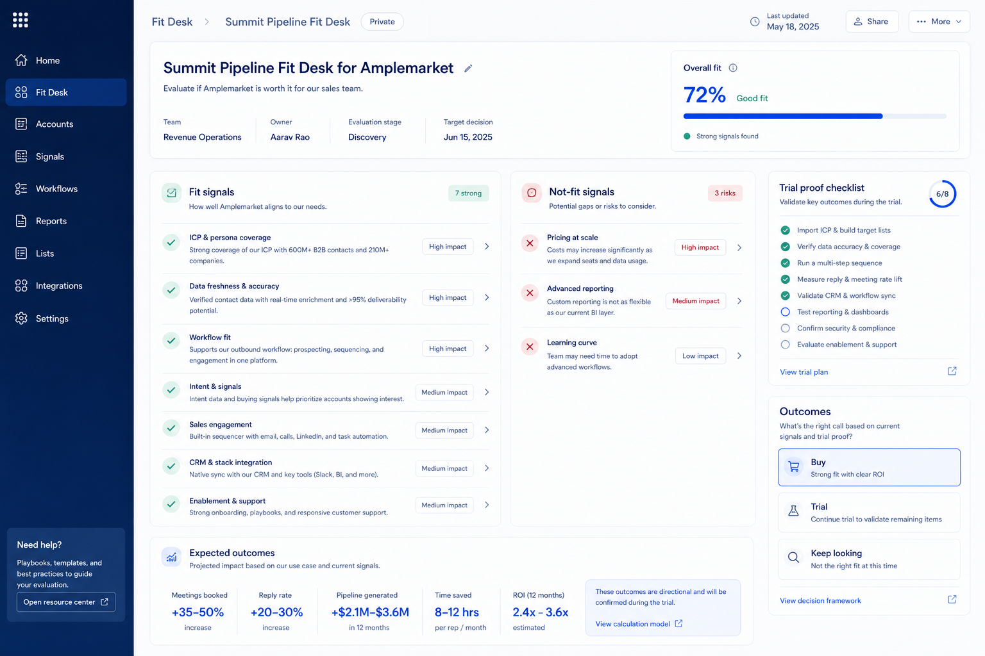Click the flask icon in Trial outcome
The width and height of the screenshot is (985, 656).
click(793, 511)
